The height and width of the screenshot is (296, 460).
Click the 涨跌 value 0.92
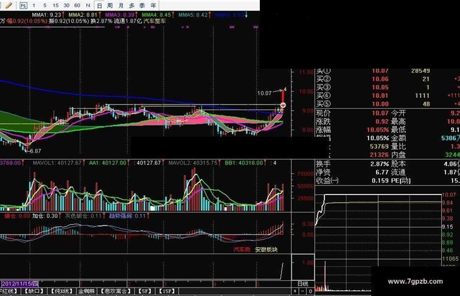tap(382, 122)
